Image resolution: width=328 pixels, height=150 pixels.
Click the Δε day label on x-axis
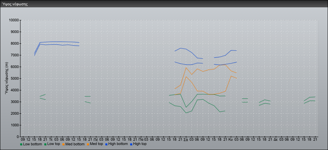coord(275,139)
